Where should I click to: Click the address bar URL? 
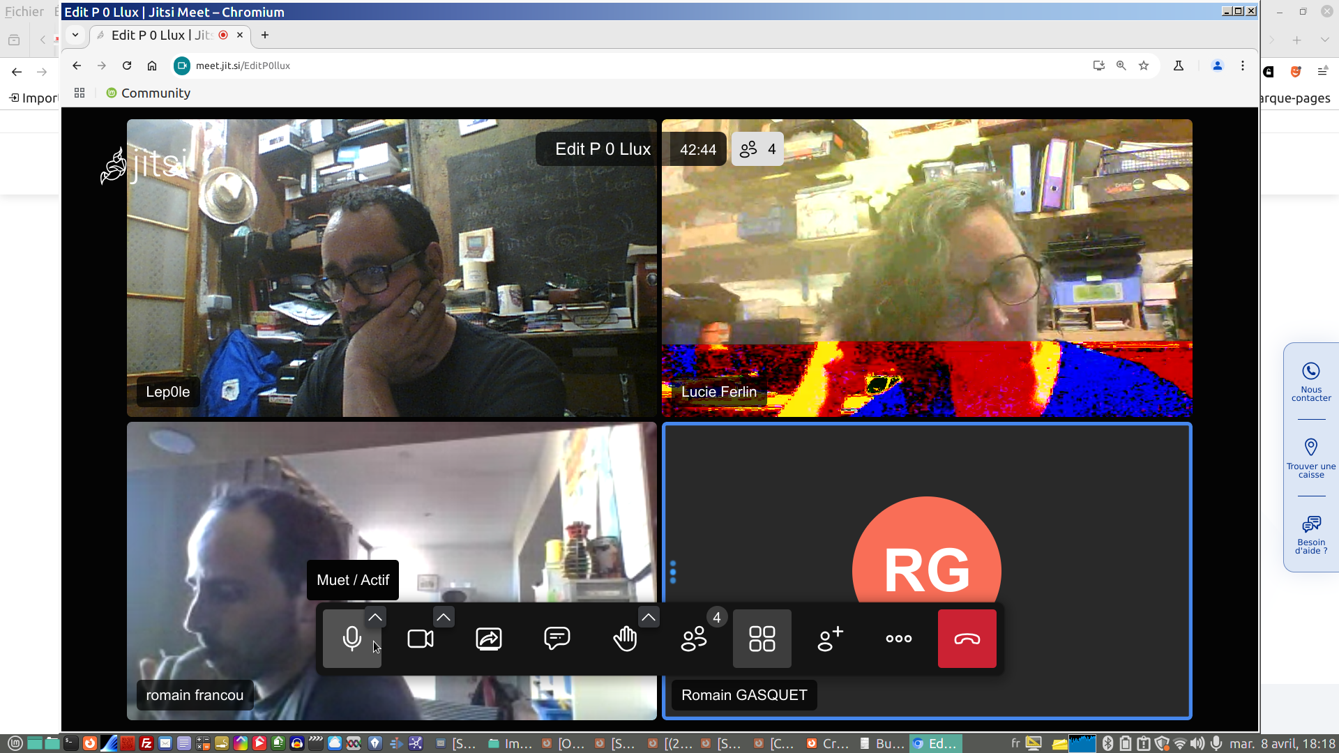click(243, 66)
